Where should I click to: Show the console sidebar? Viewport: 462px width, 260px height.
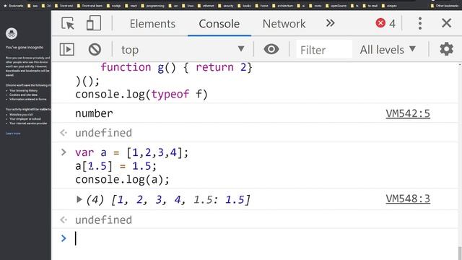[x=67, y=49]
